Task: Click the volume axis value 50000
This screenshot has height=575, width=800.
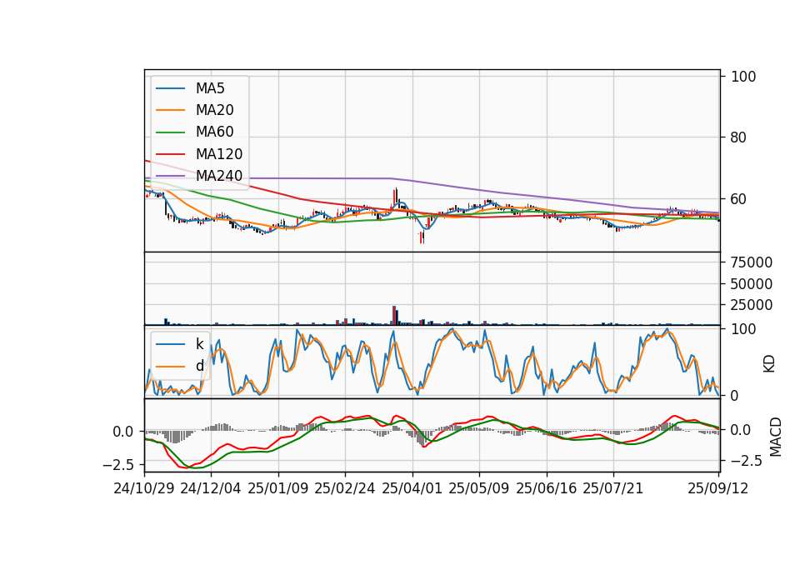Action: (x=752, y=283)
